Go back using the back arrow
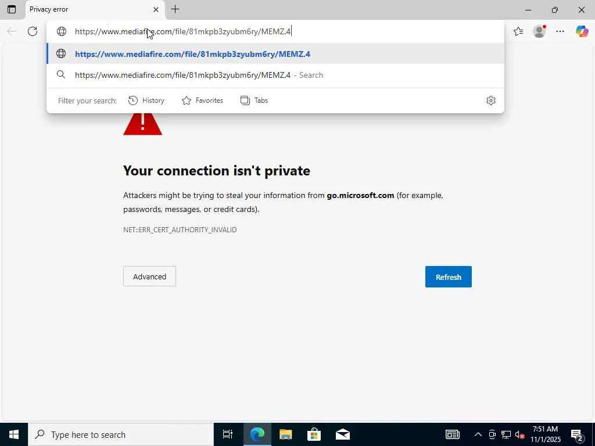 [x=12, y=31]
